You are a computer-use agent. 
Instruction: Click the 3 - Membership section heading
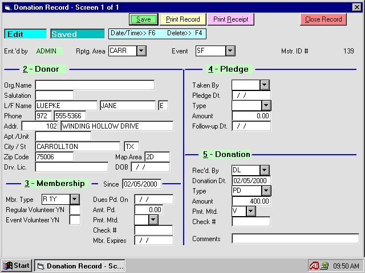[55, 183]
